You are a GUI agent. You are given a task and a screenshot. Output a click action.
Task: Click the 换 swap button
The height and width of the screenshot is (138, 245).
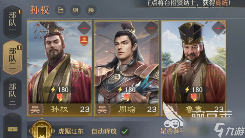pyautogui.click(x=91, y=10)
